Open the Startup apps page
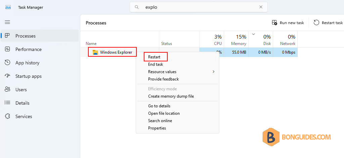344x158 pixels. coord(40,76)
